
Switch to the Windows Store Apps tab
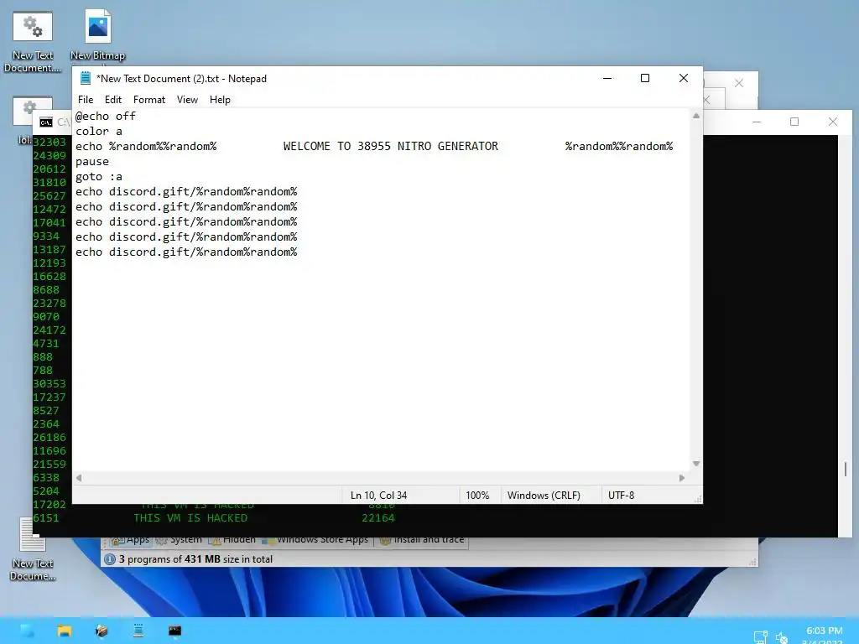point(315,541)
